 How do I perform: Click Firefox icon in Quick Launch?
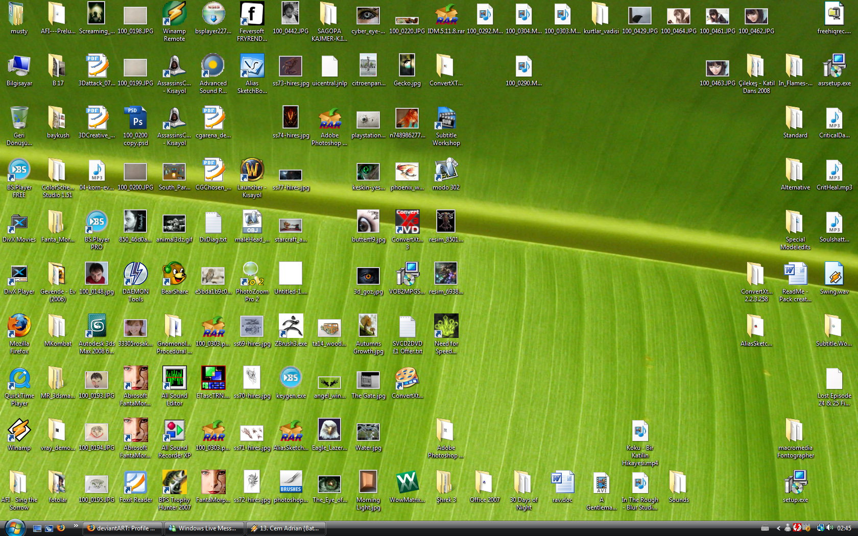point(61,528)
